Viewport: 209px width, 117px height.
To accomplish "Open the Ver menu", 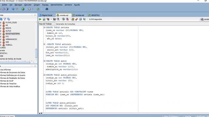I will (x=11, y=5).
